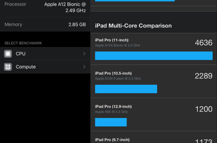Click the Memory 2.85 GB row
This screenshot has width=217, height=143.
click(45, 24)
